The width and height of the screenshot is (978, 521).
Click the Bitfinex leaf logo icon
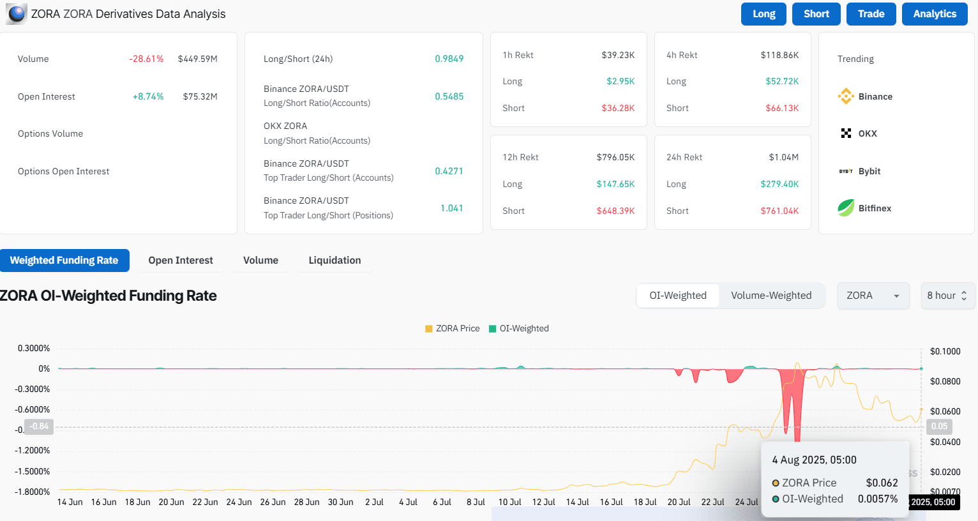[x=846, y=208]
